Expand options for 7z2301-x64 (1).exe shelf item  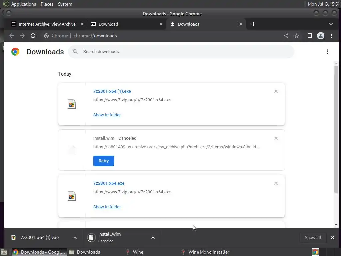click(x=75, y=237)
